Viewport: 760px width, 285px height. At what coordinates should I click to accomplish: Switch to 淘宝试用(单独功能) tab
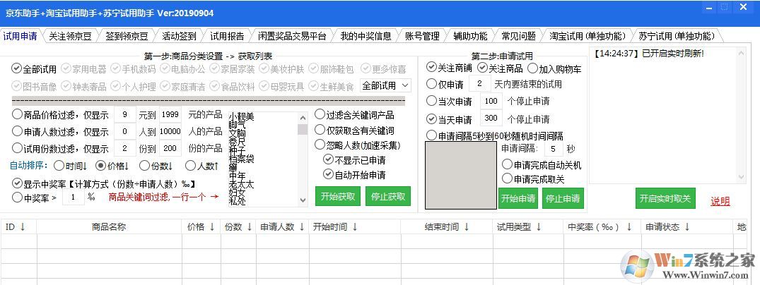pyautogui.click(x=587, y=36)
